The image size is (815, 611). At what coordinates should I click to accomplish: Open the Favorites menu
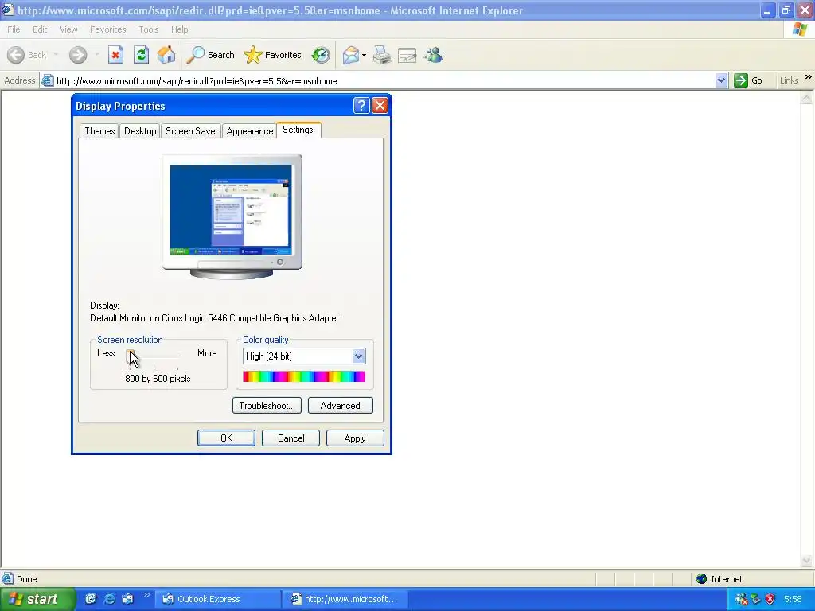pyautogui.click(x=107, y=29)
